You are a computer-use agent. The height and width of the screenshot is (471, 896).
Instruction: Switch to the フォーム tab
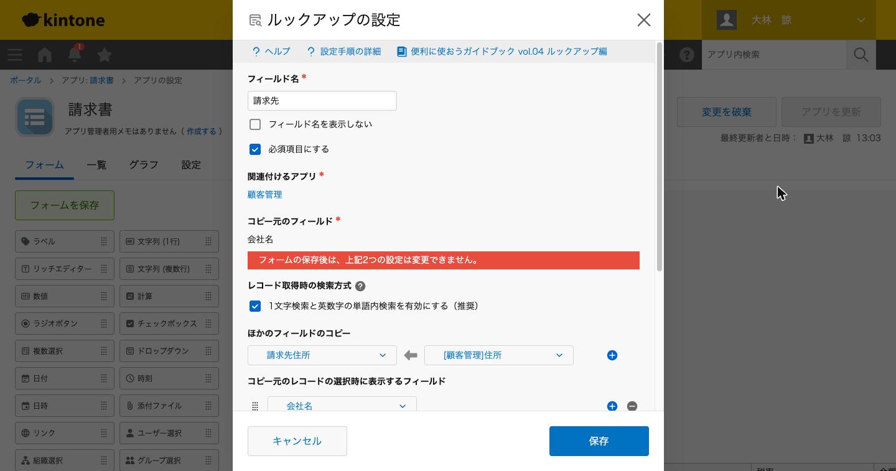pyautogui.click(x=44, y=165)
